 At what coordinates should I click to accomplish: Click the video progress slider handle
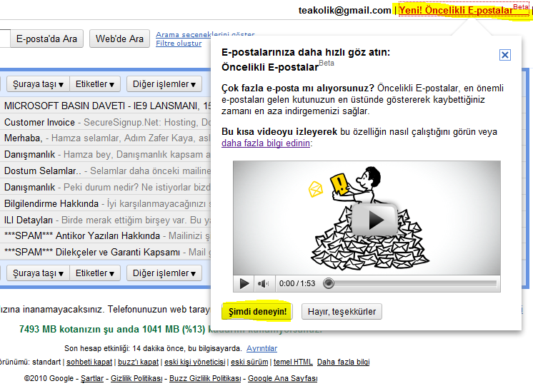[329, 283]
